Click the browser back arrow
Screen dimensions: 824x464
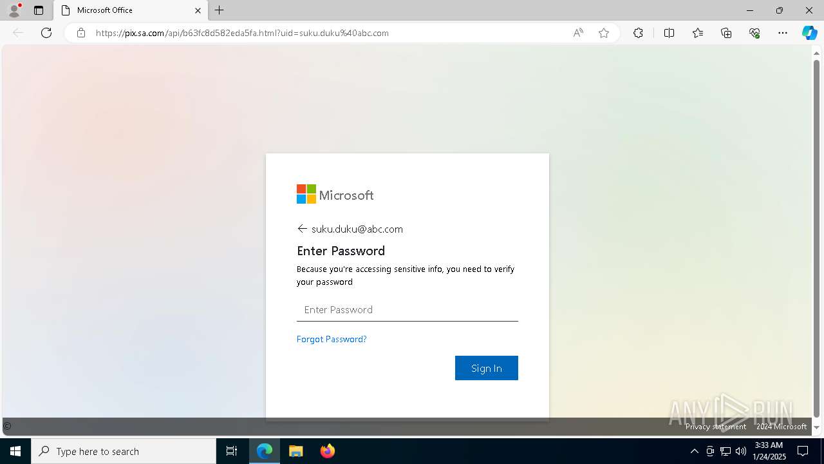tap(18, 33)
